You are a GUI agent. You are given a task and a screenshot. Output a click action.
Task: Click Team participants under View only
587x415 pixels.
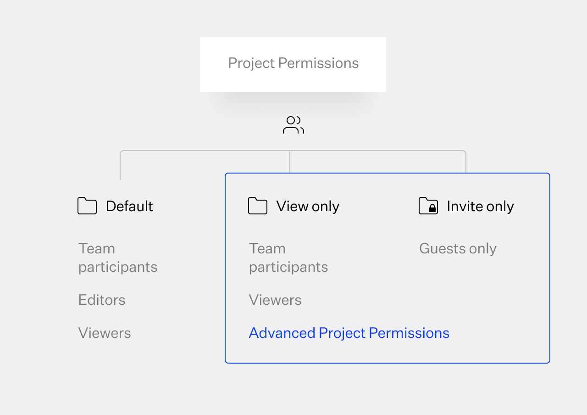point(288,258)
